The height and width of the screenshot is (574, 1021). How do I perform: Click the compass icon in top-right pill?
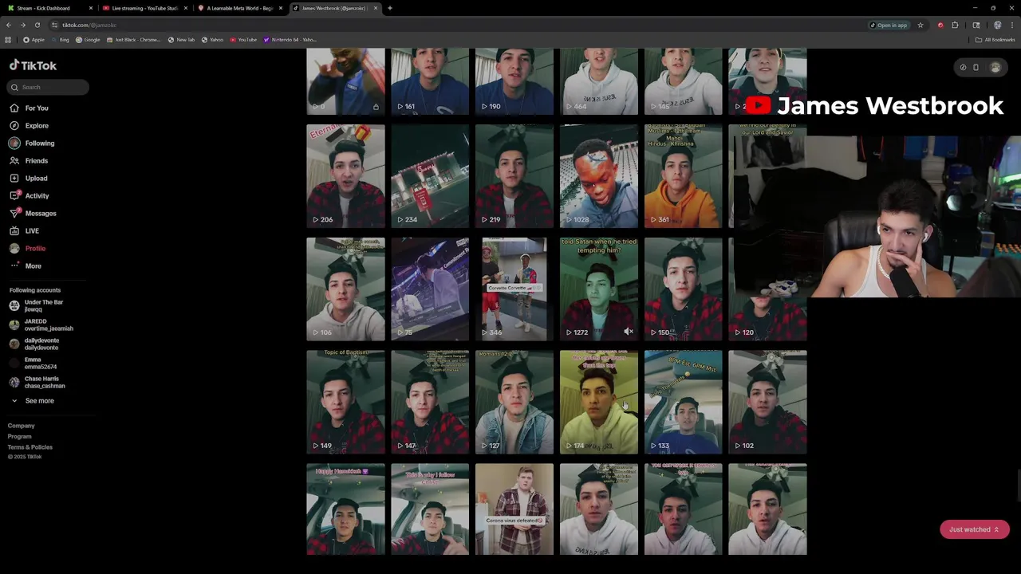pyautogui.click(x=963, y=68)
